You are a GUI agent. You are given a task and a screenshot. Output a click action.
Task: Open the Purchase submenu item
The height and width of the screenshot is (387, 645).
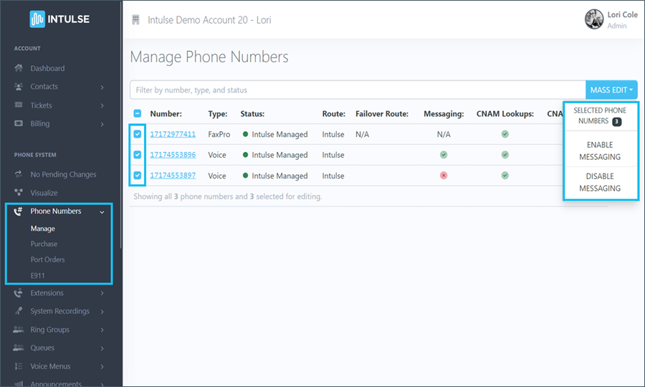pyautogui.click(x=44, y=244)
